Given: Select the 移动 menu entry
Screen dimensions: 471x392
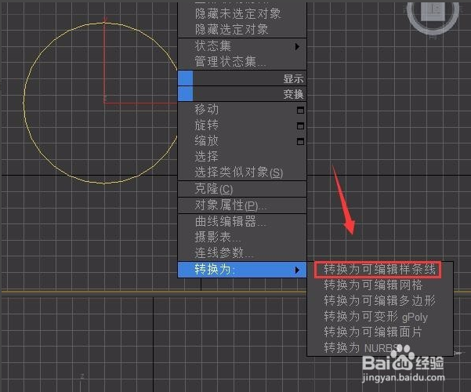Looking at the screenshot, I should pos(242,110).
